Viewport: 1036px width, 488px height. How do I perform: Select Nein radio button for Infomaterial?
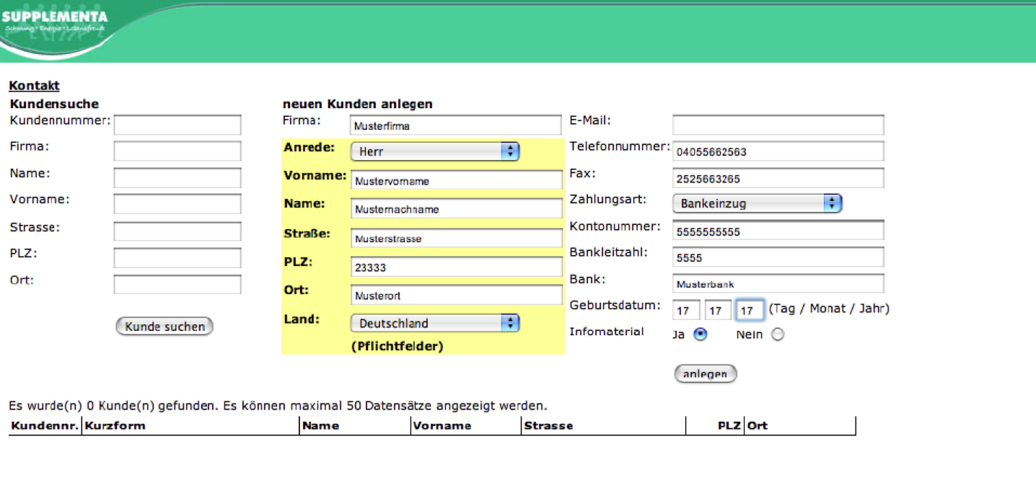pyautogui.click(x=777, y=334)
